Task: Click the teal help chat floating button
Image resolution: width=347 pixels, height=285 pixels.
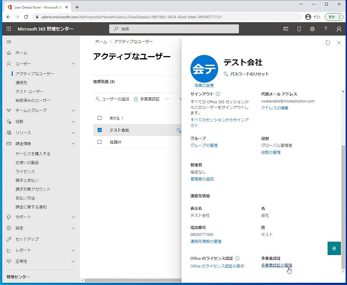Action: pos(334,248)
